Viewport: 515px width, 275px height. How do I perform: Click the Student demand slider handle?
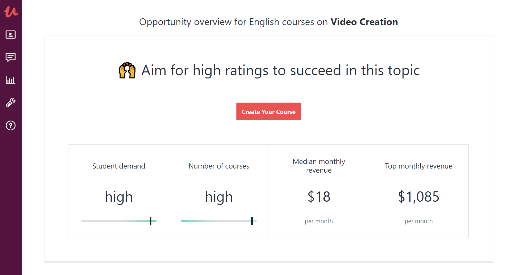tap(151, 221)
